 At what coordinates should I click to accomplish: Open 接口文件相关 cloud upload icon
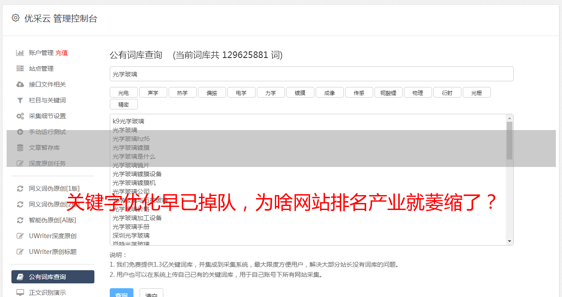click(x=20, y=84)
